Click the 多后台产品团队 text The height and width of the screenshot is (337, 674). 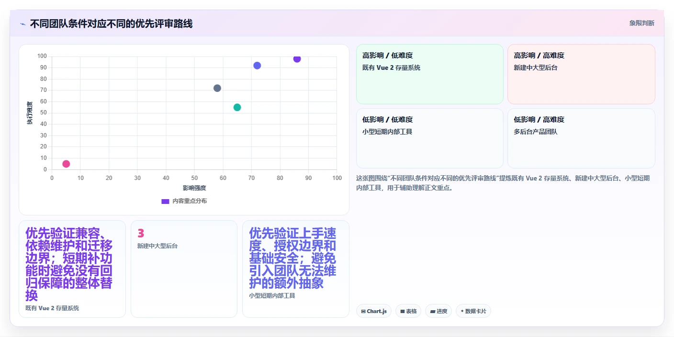[536, 132]
